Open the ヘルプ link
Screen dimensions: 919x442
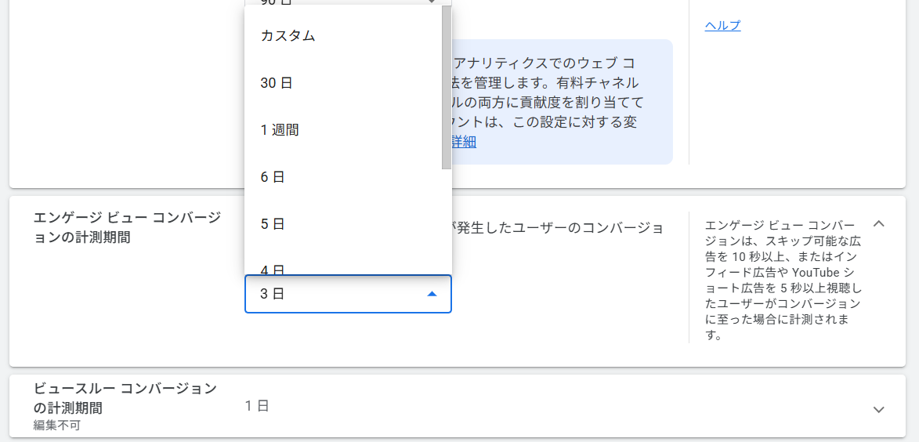point(722,25)
